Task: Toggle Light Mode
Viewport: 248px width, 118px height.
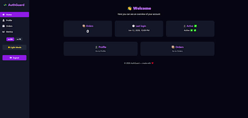Action: coord(14,47)
